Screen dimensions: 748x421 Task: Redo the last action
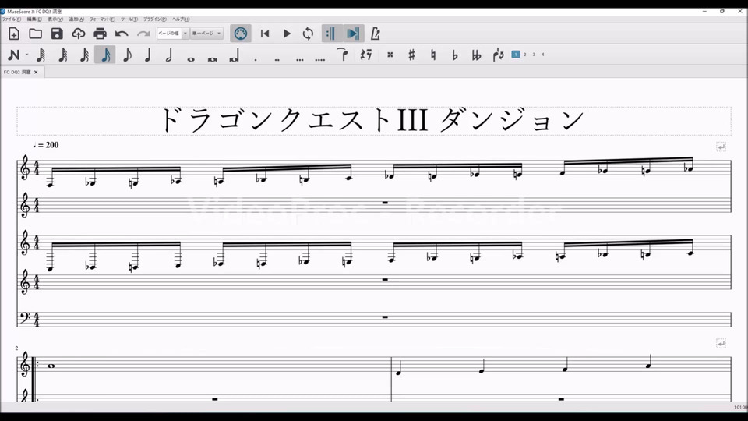(143, 34)
